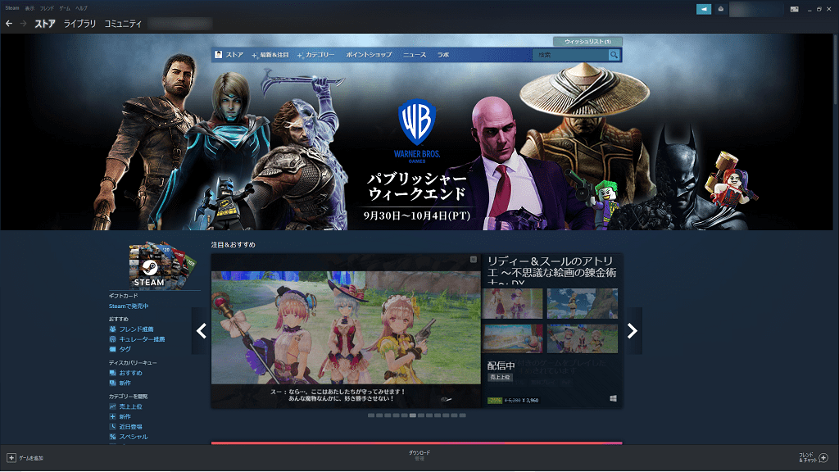Screen dimensions: 839x472
Task: Open the ゲーム menu
Action: pos(65,8)
